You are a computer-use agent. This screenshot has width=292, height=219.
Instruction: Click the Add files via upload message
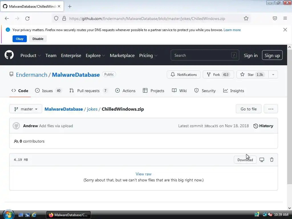pos(56,126)
